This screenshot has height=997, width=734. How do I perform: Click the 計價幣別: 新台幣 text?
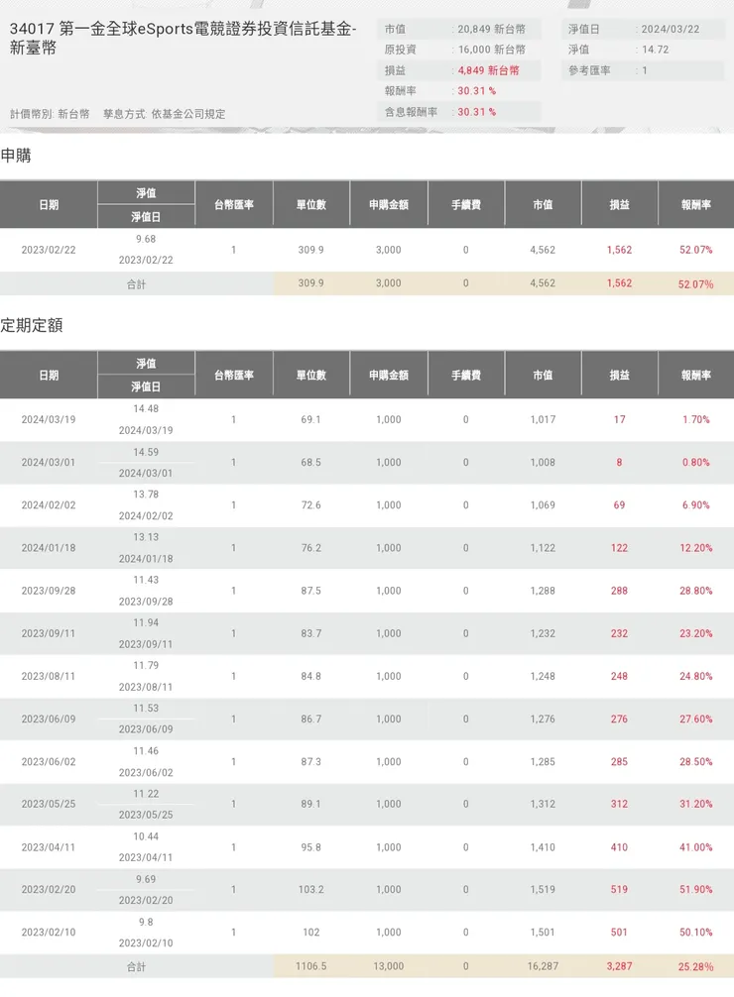50,114
